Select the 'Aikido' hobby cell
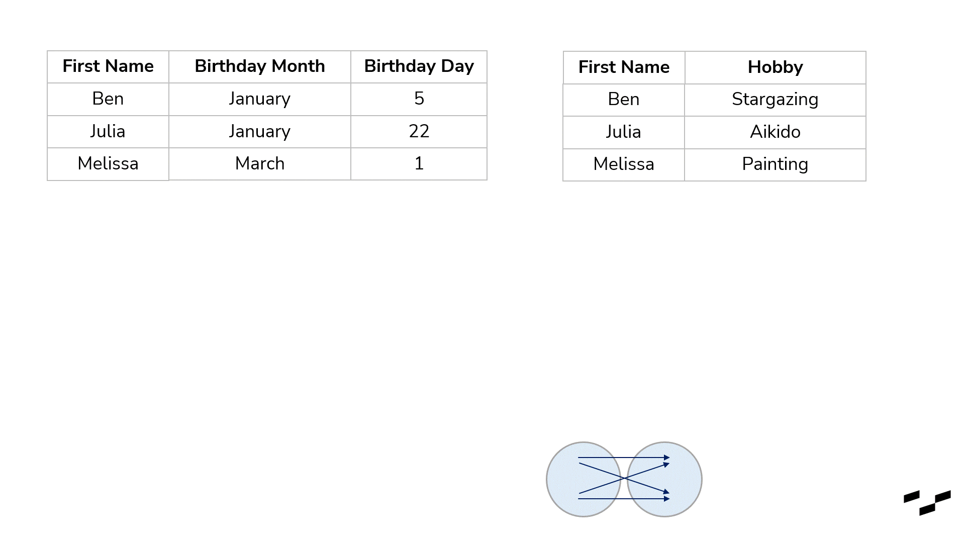 click(x=775, y=132)
